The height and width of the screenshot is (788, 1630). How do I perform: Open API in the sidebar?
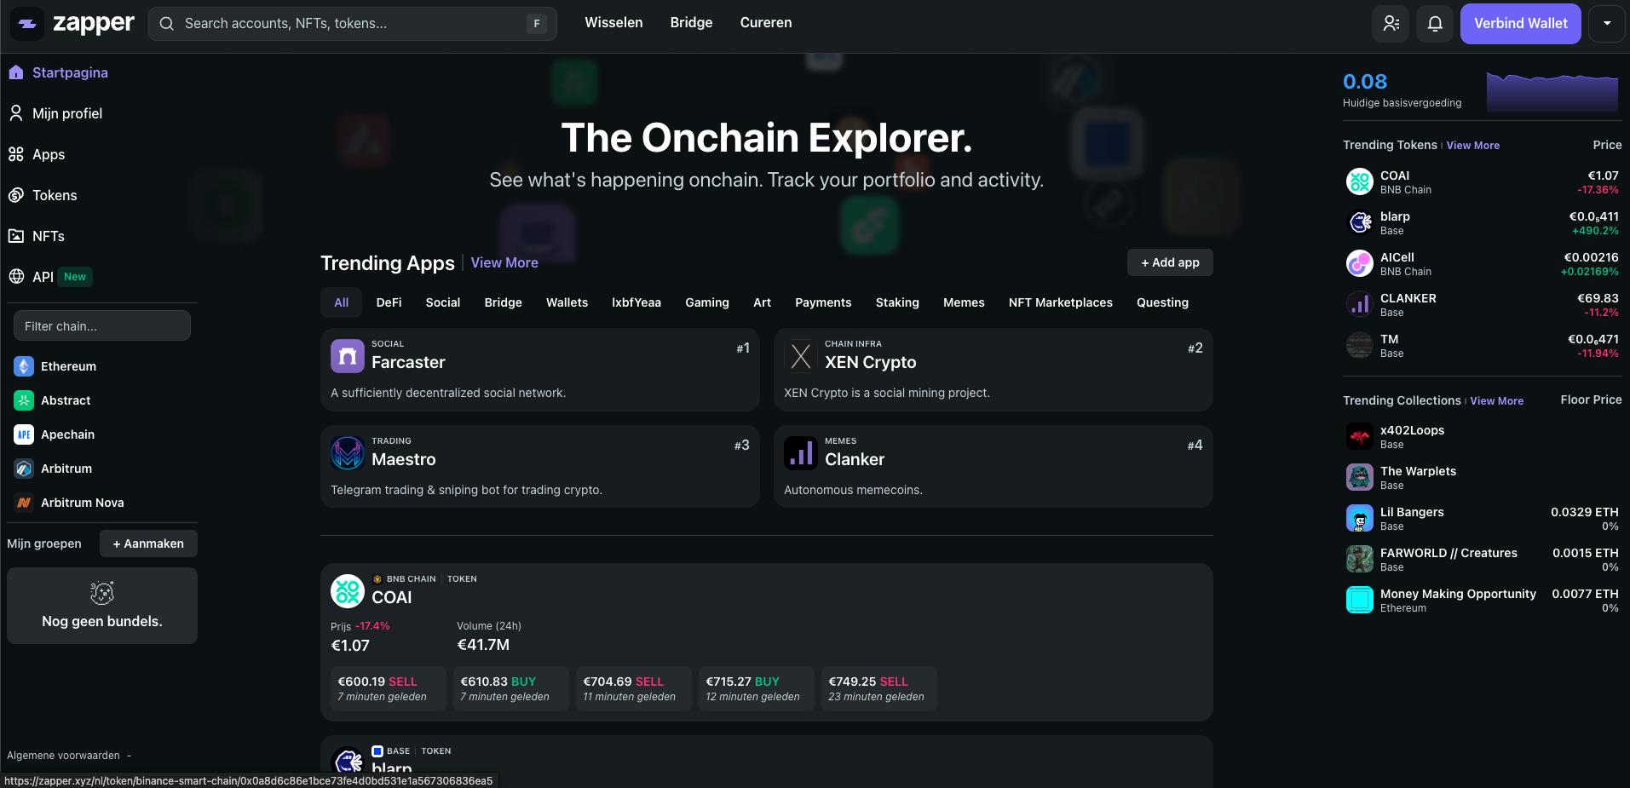43,277
